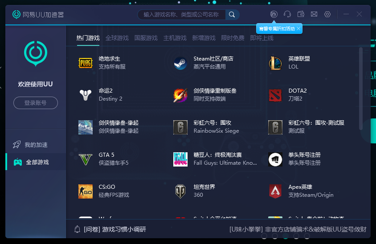The width and height of the screenshot is (376, 244).
Task: Click the rocket icon for 我的加速
Action: (16, 145)
